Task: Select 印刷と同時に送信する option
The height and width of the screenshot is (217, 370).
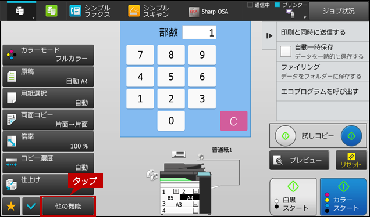Action: pos(322,32)
